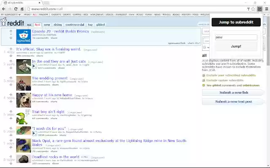Image resolution: width=270 pixels, height=168 pixels.
Task: Click the browser forward arrow
Action: (10, 9)
